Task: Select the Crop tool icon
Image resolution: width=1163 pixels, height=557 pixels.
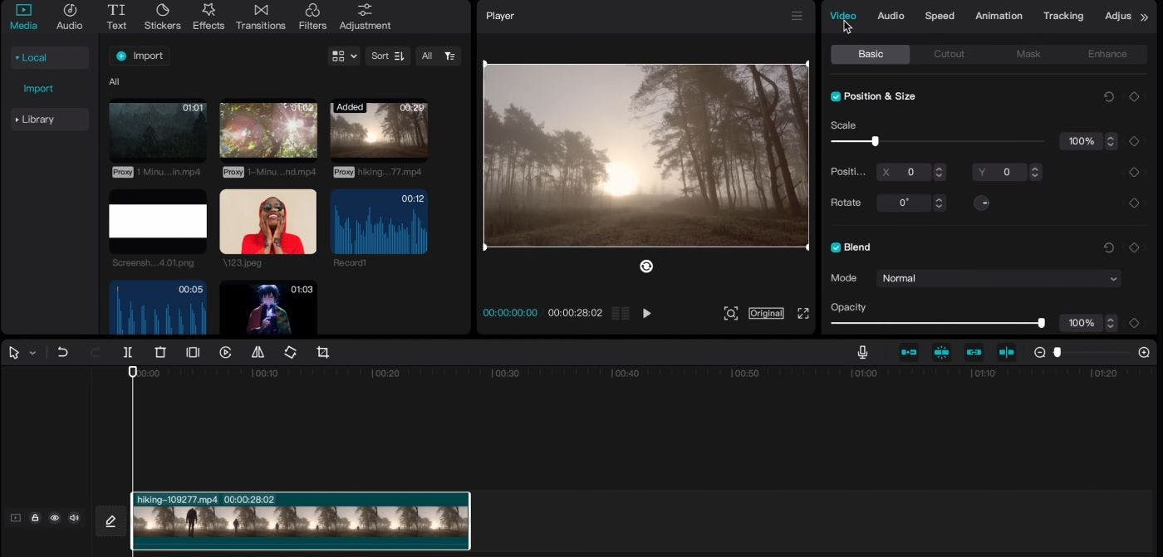Action: coord(323,353)
